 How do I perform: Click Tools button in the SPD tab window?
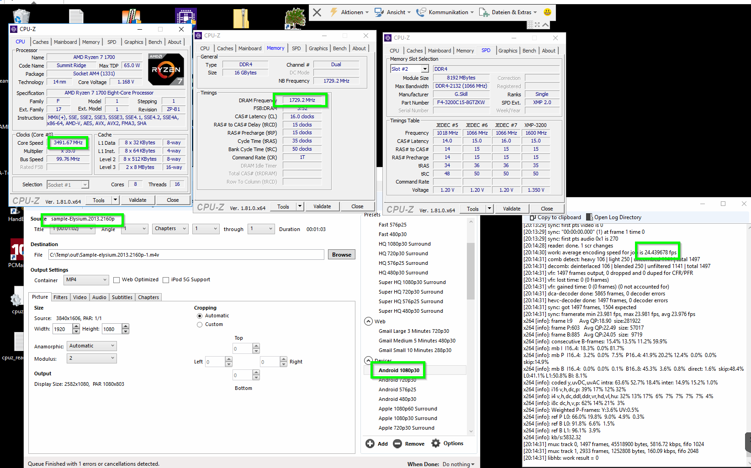point(473,209)
